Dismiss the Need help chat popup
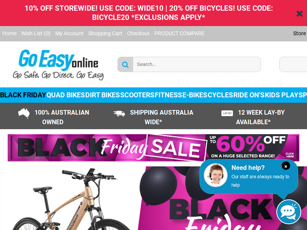This screenshot has height=230, width=307. click(286, 166)
